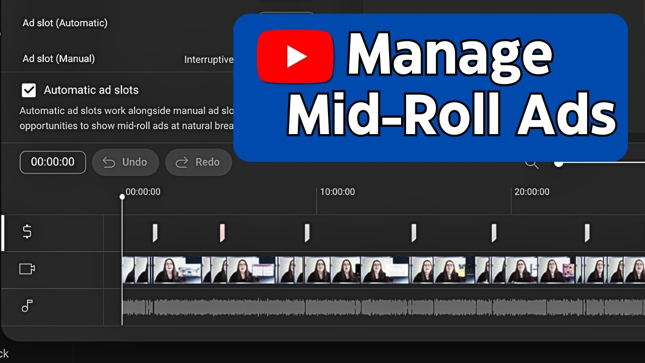Screen dimensions: 645x363
Task: Select the pink highlighted ad slot marker
Action: (222, 232)
